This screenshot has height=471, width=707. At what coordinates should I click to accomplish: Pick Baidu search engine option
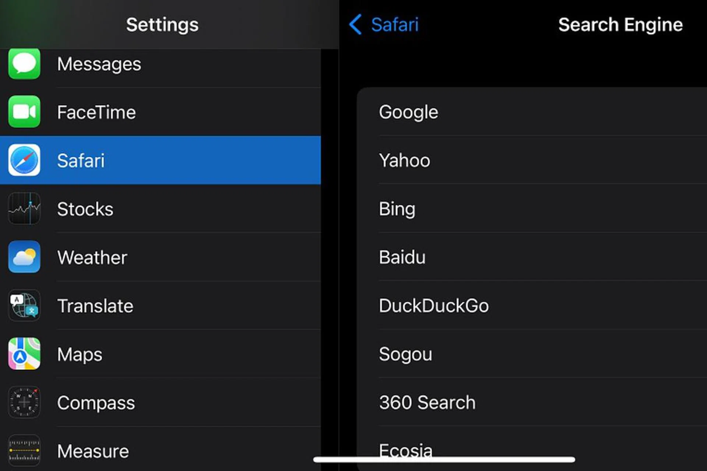pos(402,257)
